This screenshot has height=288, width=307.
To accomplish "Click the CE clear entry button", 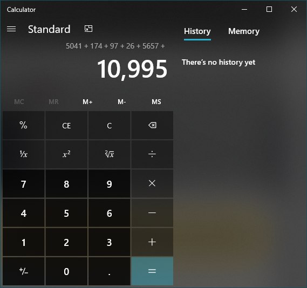I will point(66,125).
